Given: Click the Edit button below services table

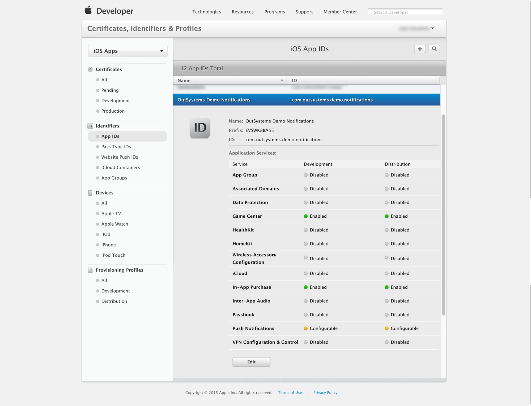Looking at the screenshot, I should 251,362.
